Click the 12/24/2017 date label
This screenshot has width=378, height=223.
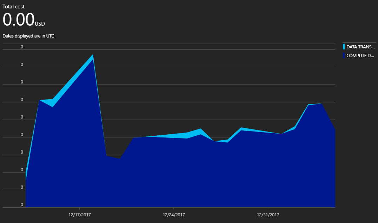[x=174, y=215]
